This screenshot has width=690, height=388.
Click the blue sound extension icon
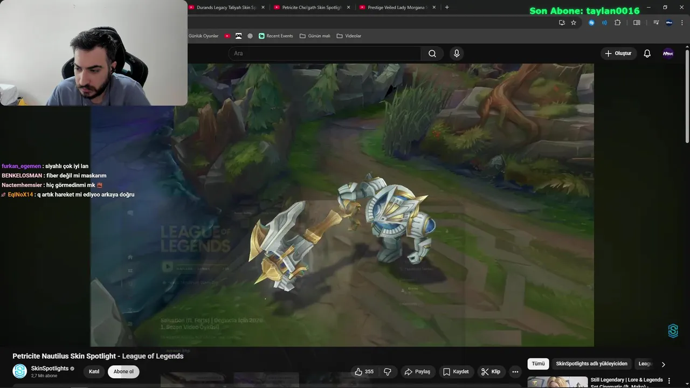[604, 23]
